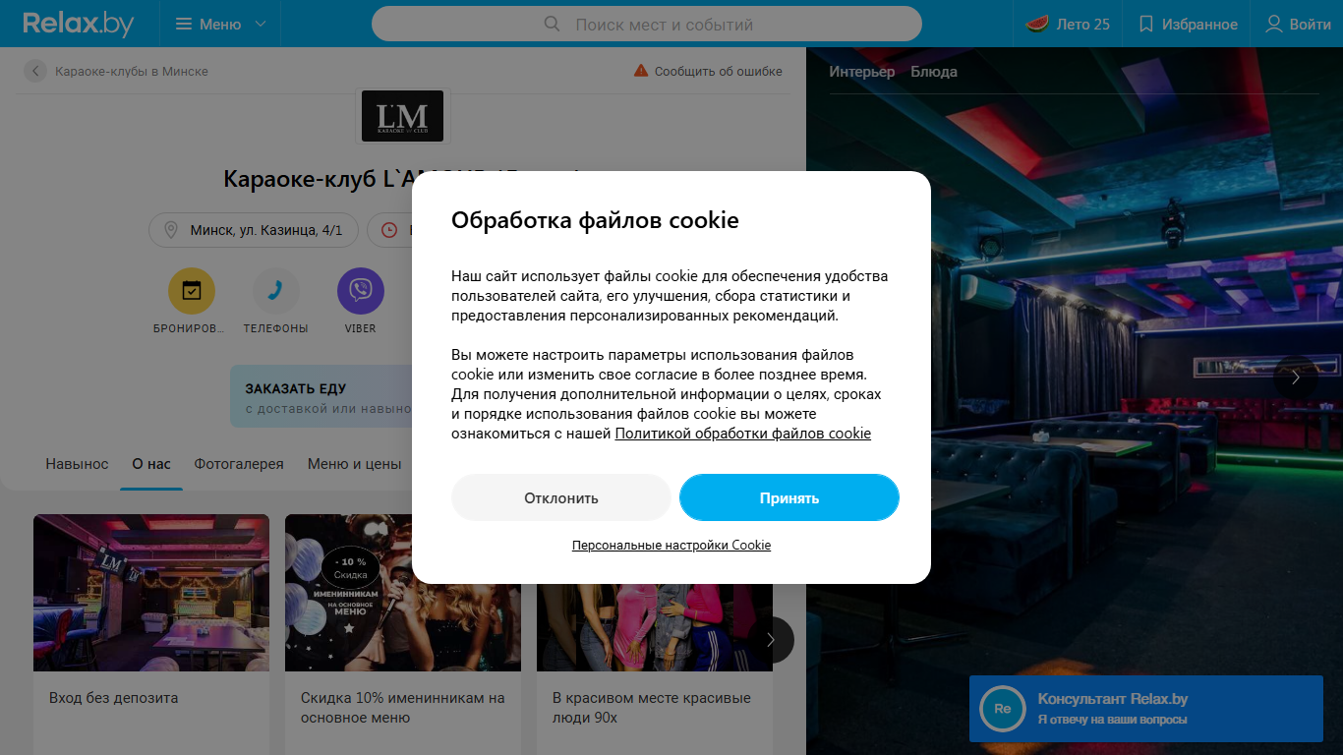This screenshot has width=1343, height=755.
Task: Open the Вход без депозита card image
Action: pyautogui.click(x=151, y=593)
